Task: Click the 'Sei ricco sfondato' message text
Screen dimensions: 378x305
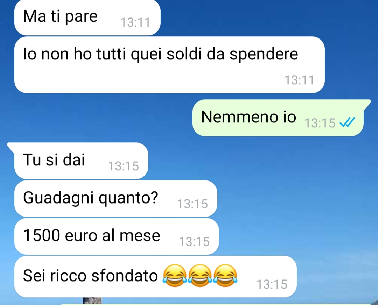Action: (90, 275)
